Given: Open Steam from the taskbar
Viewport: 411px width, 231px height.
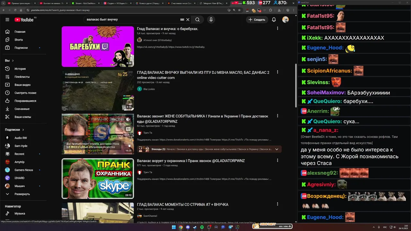Looking at the screenshot, I should pyautogui.click(x=195, y=227).
